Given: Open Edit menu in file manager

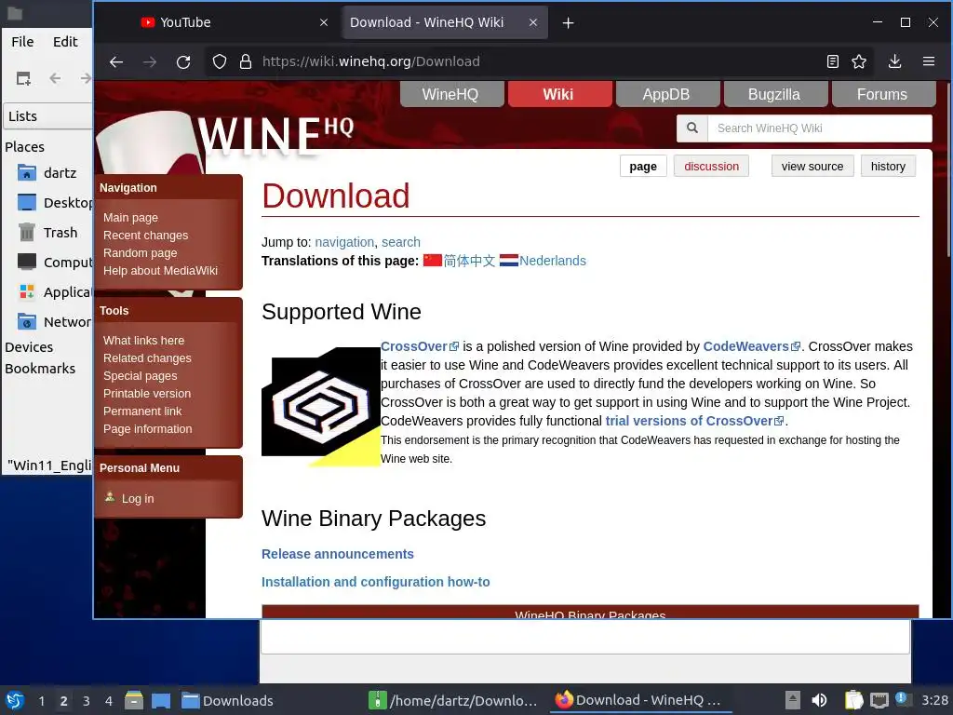Looking at the screenshot, I should 65,41.
